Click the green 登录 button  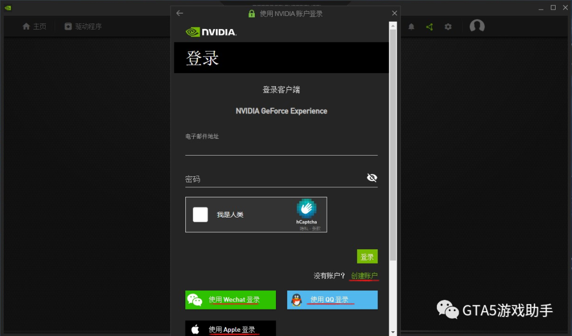point(367,257)
